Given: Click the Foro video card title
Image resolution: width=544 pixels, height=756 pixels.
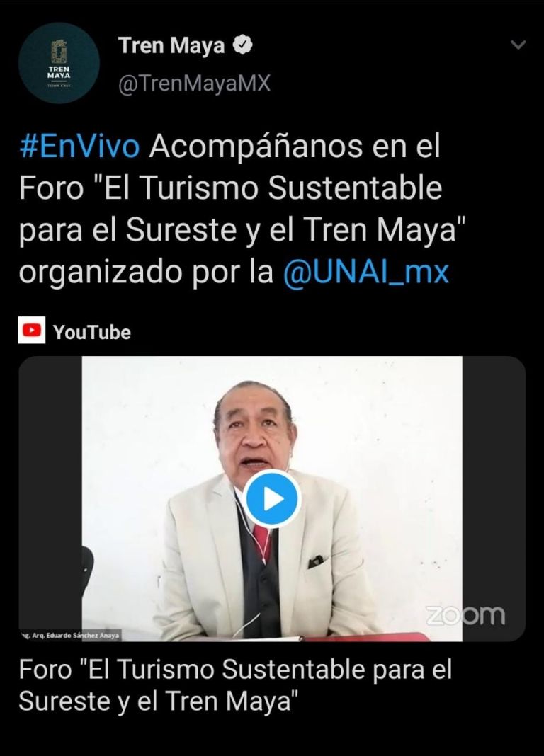Looking at the screenshot, I should click(235, 685).
